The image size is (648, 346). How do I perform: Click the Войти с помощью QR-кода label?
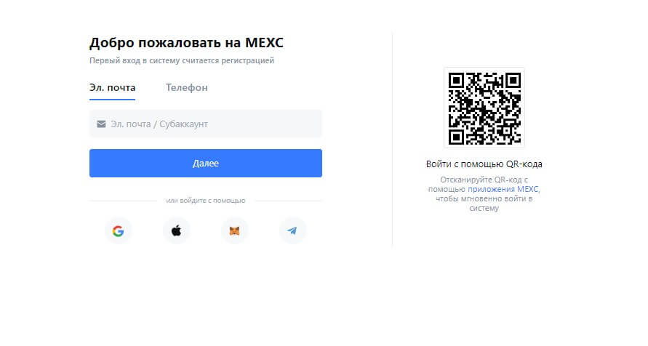point(484,164)
